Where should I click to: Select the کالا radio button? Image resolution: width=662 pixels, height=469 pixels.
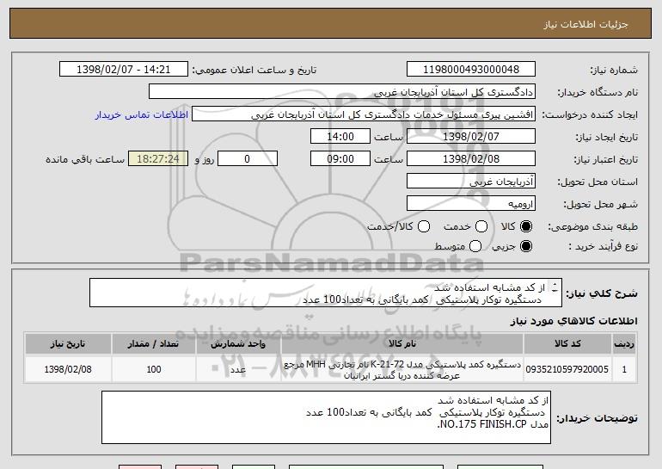526,226
